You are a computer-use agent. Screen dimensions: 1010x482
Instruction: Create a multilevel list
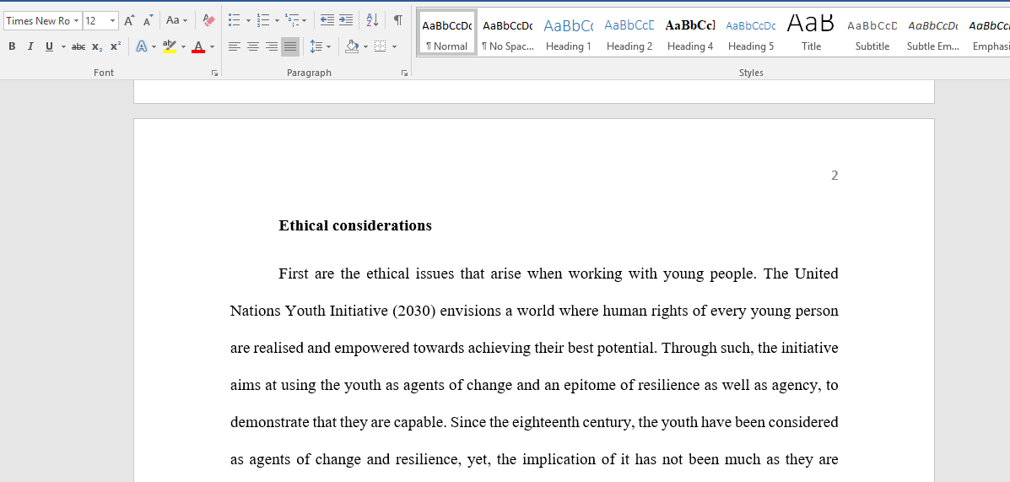click(x=295, y=20)
